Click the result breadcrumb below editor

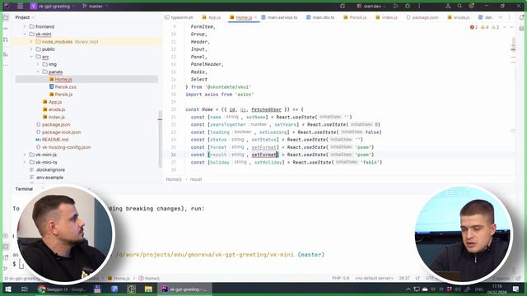pos(196,179)
